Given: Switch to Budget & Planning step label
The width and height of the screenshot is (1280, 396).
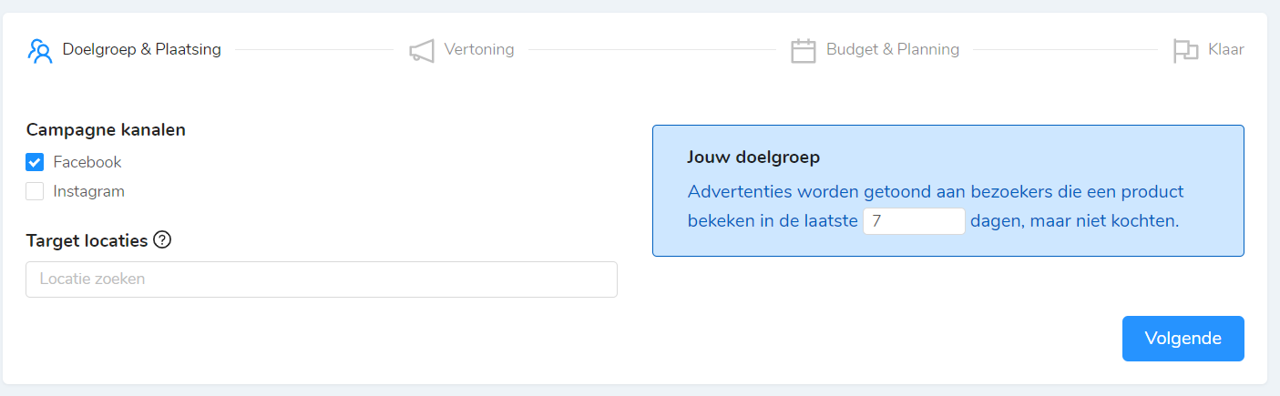Looking at the screenshot, I should click(893, 49).
